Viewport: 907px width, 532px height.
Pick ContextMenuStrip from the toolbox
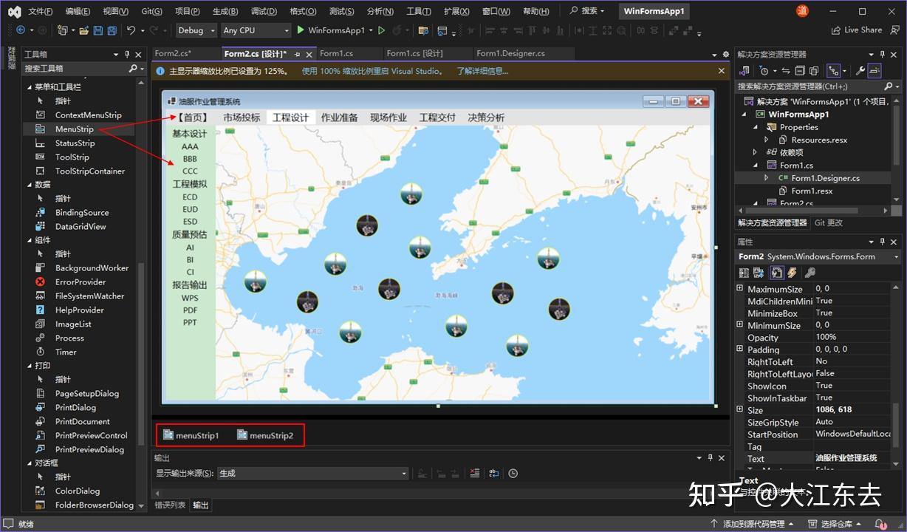pyautogui.click(x=88, y=115)
